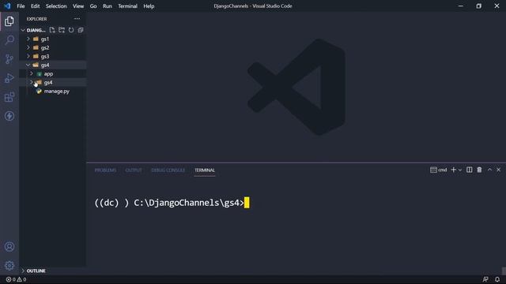This screenshot has height=284, width=506.
Task: Open notifications bell in status bar
Action: (497, 279)
